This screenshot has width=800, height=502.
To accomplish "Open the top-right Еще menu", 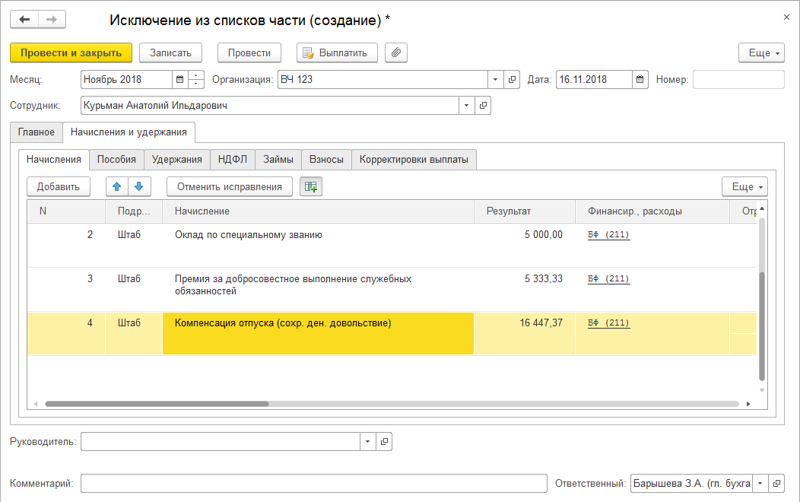I will coord(761,52).
